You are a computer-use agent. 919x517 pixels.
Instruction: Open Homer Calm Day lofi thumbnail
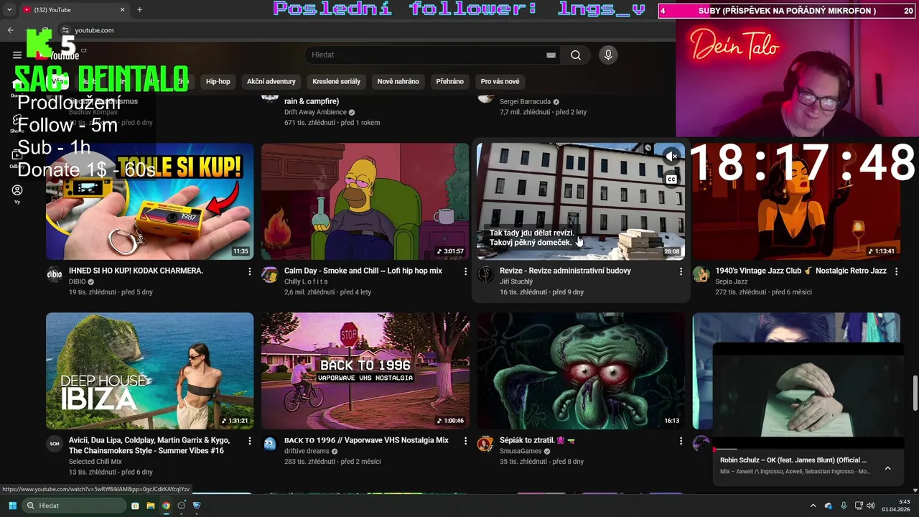coord(365,201)
